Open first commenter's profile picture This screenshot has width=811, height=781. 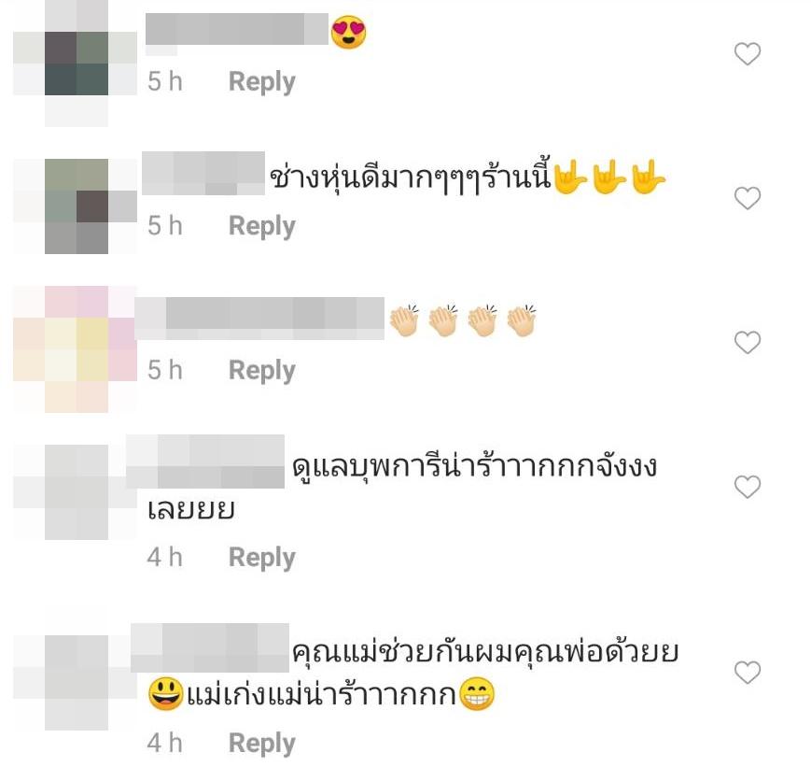pos(76,64)
